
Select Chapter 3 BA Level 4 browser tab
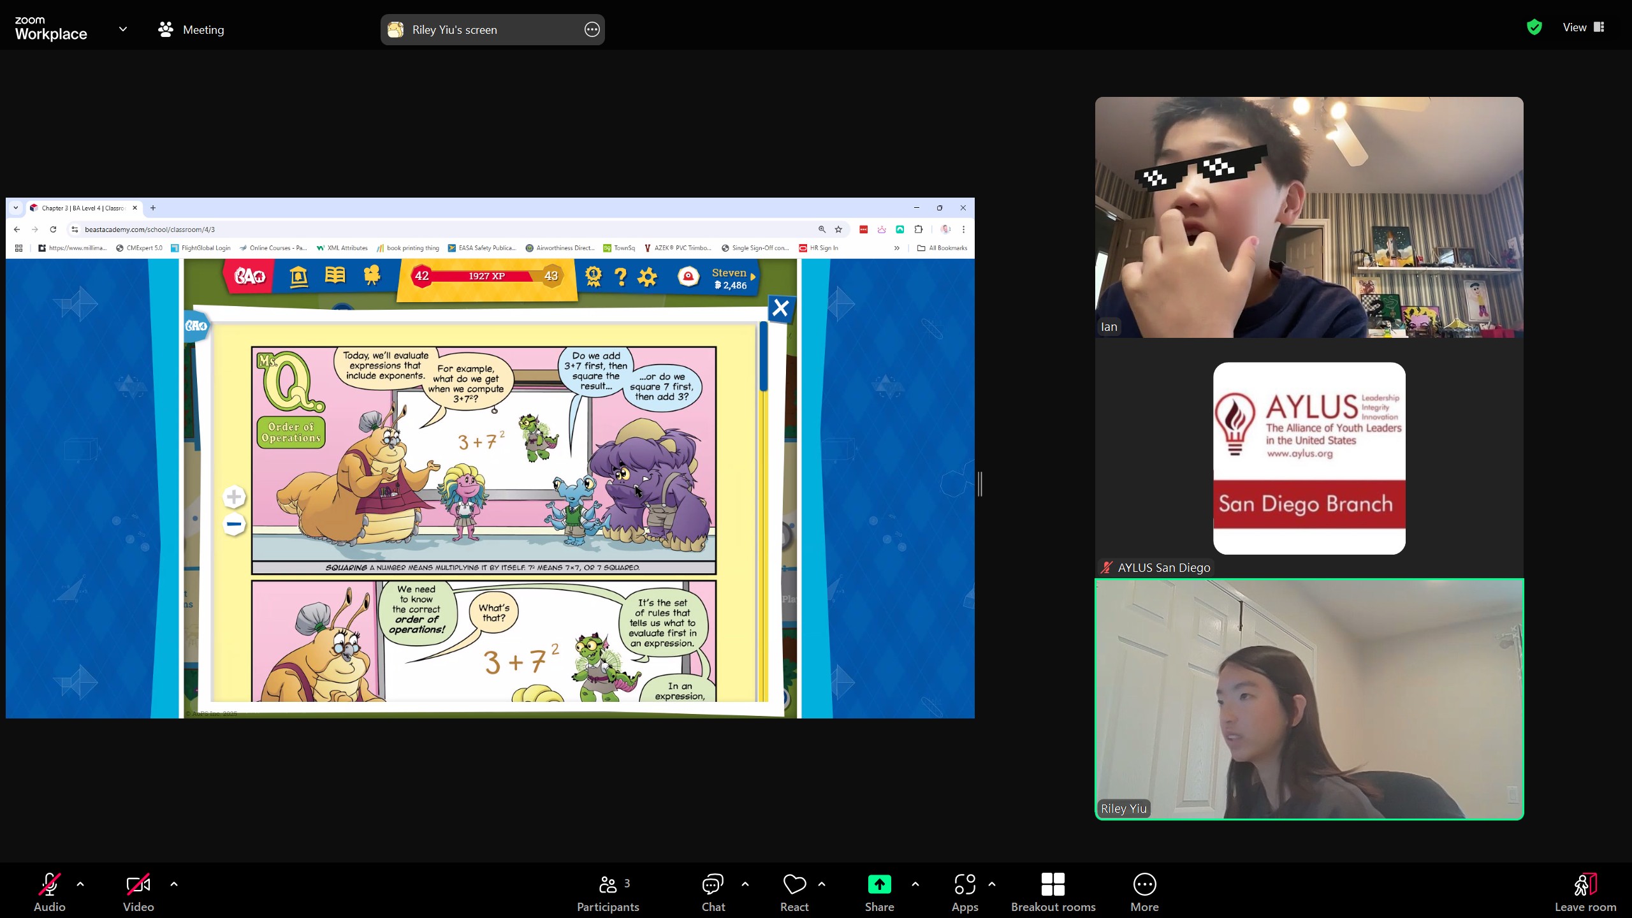pyautogui.click(x=83, y=208)
